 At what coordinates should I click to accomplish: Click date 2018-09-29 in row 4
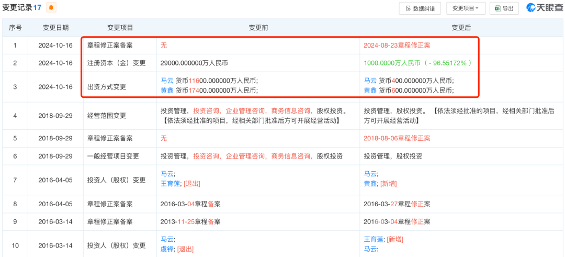(x=55, y=116)
